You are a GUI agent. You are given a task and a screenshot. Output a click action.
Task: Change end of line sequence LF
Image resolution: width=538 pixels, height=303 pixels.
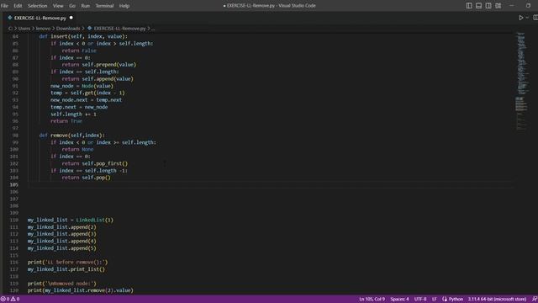(x=434, y=299)
